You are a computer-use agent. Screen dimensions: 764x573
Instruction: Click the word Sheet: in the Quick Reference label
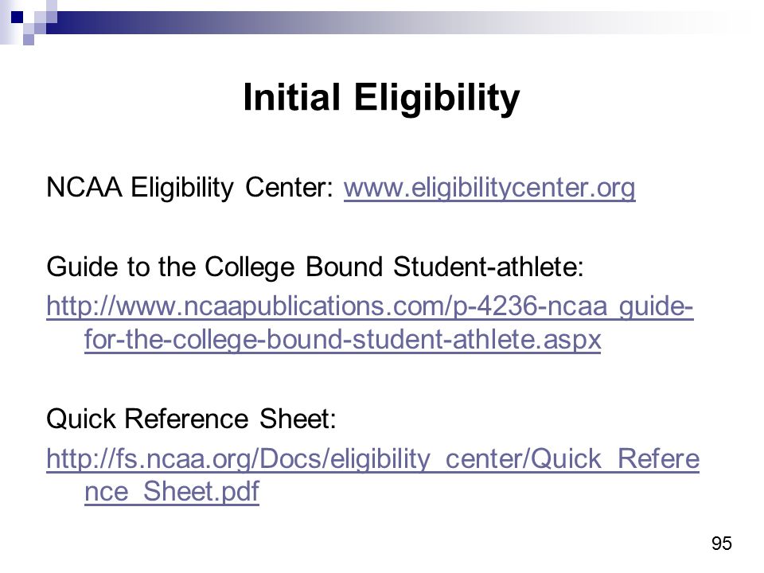pyautogui.click(x=298, y=419)
